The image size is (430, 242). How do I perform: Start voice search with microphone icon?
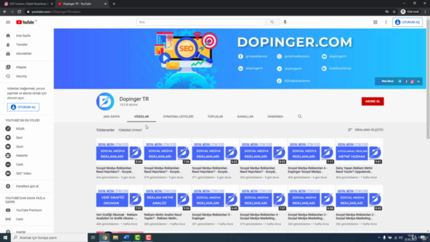pyautogui.click(x=285, y=22)
